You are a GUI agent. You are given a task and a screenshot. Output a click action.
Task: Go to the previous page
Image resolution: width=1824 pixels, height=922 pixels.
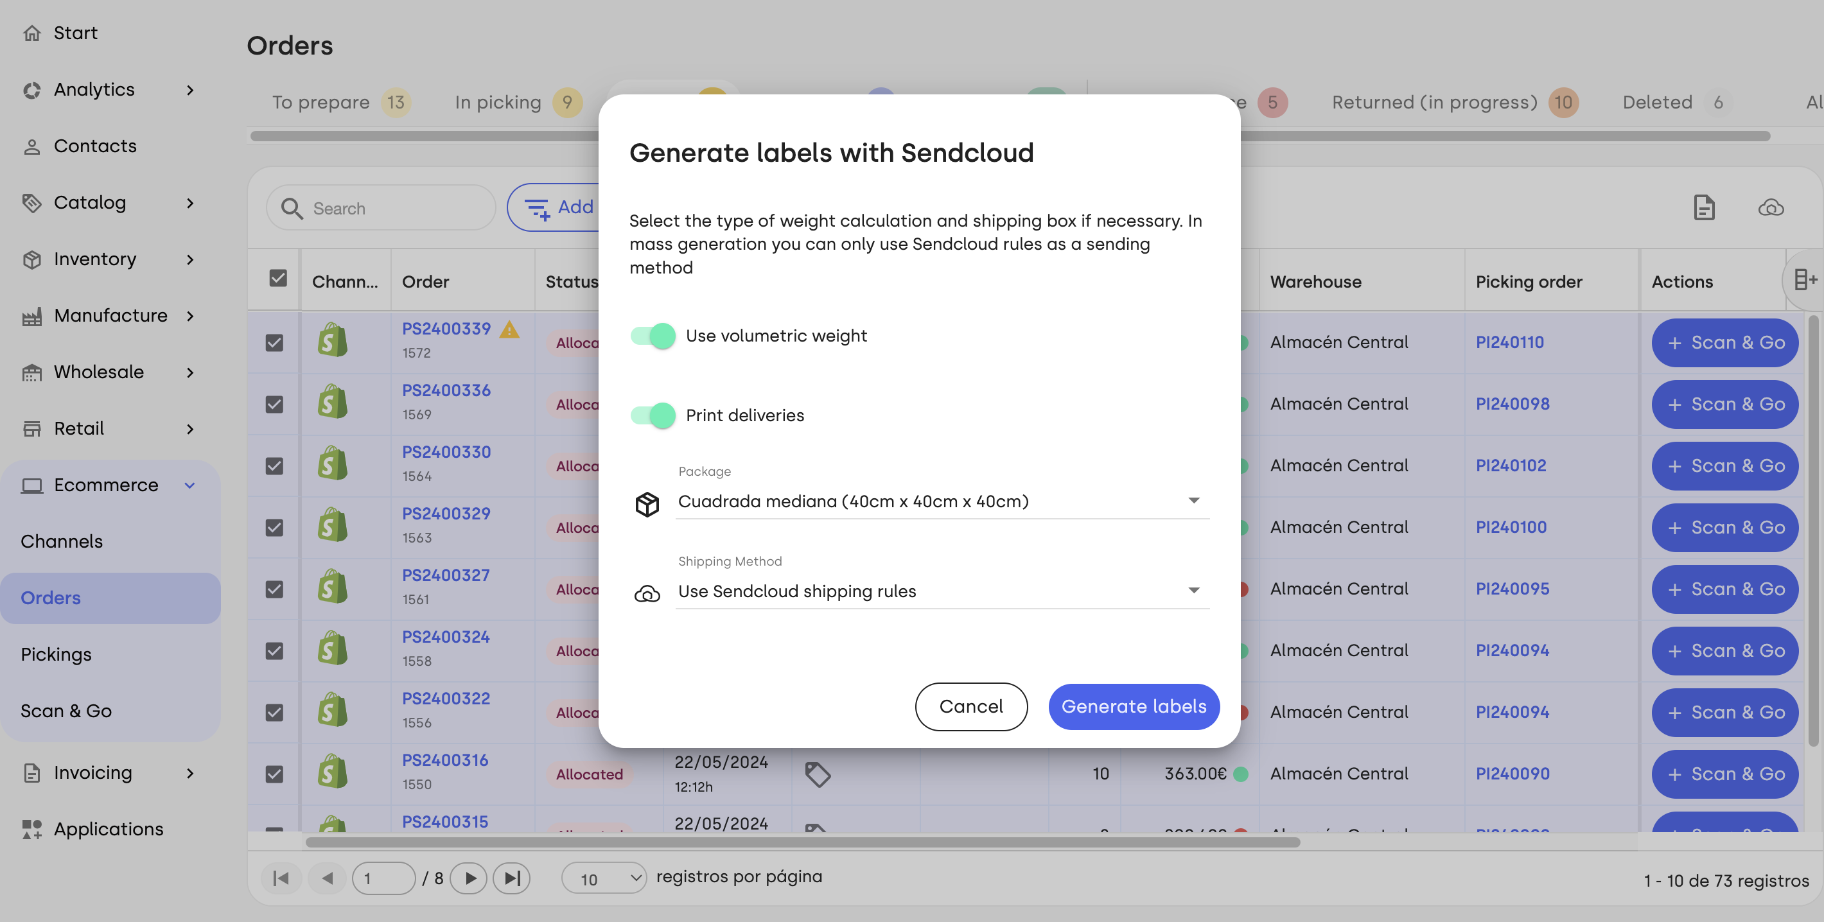327,878
